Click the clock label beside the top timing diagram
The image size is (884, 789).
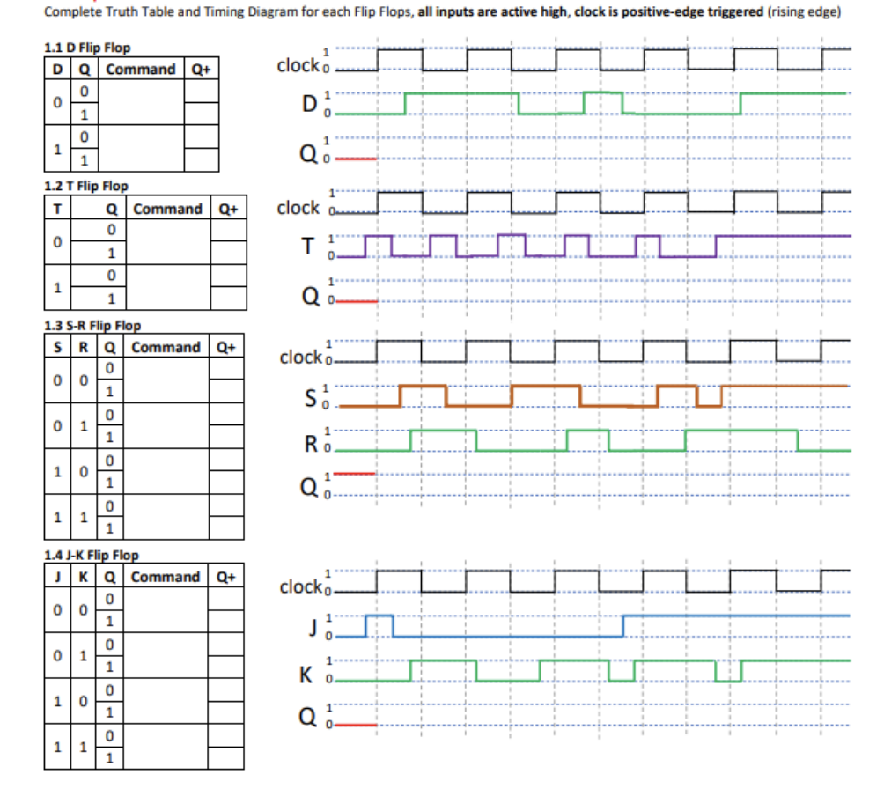299,62
